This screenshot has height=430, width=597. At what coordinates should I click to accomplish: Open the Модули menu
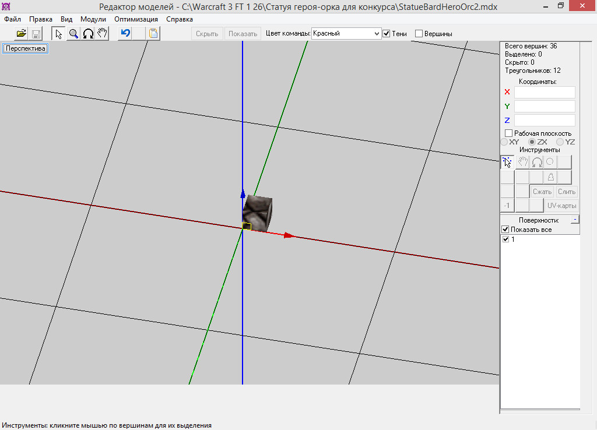[x=93, y=19]
